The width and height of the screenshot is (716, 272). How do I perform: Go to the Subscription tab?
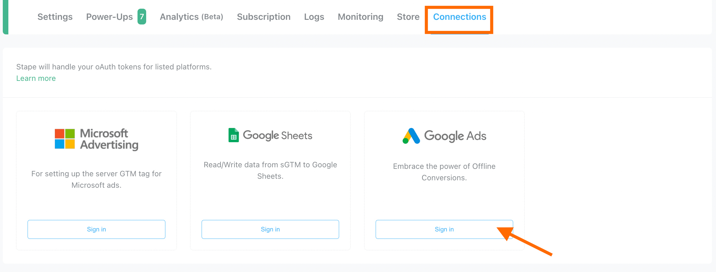[264, 17]
